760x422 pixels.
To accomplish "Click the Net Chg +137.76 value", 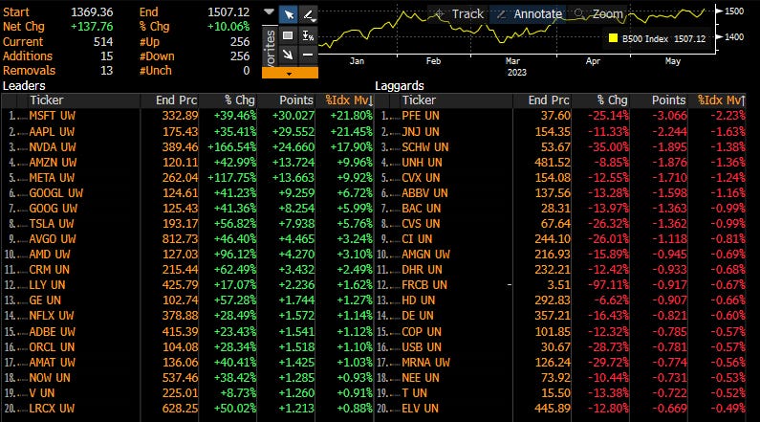I will click(92, 27).
